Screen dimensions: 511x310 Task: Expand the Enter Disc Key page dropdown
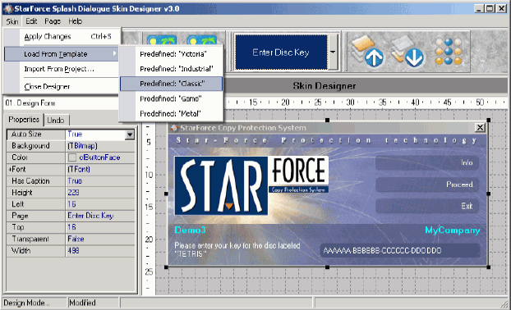click(x=333, y=52)
